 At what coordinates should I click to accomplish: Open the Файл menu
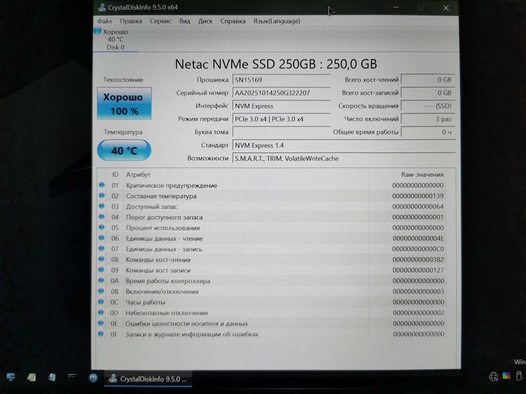(x=105, y=21)
